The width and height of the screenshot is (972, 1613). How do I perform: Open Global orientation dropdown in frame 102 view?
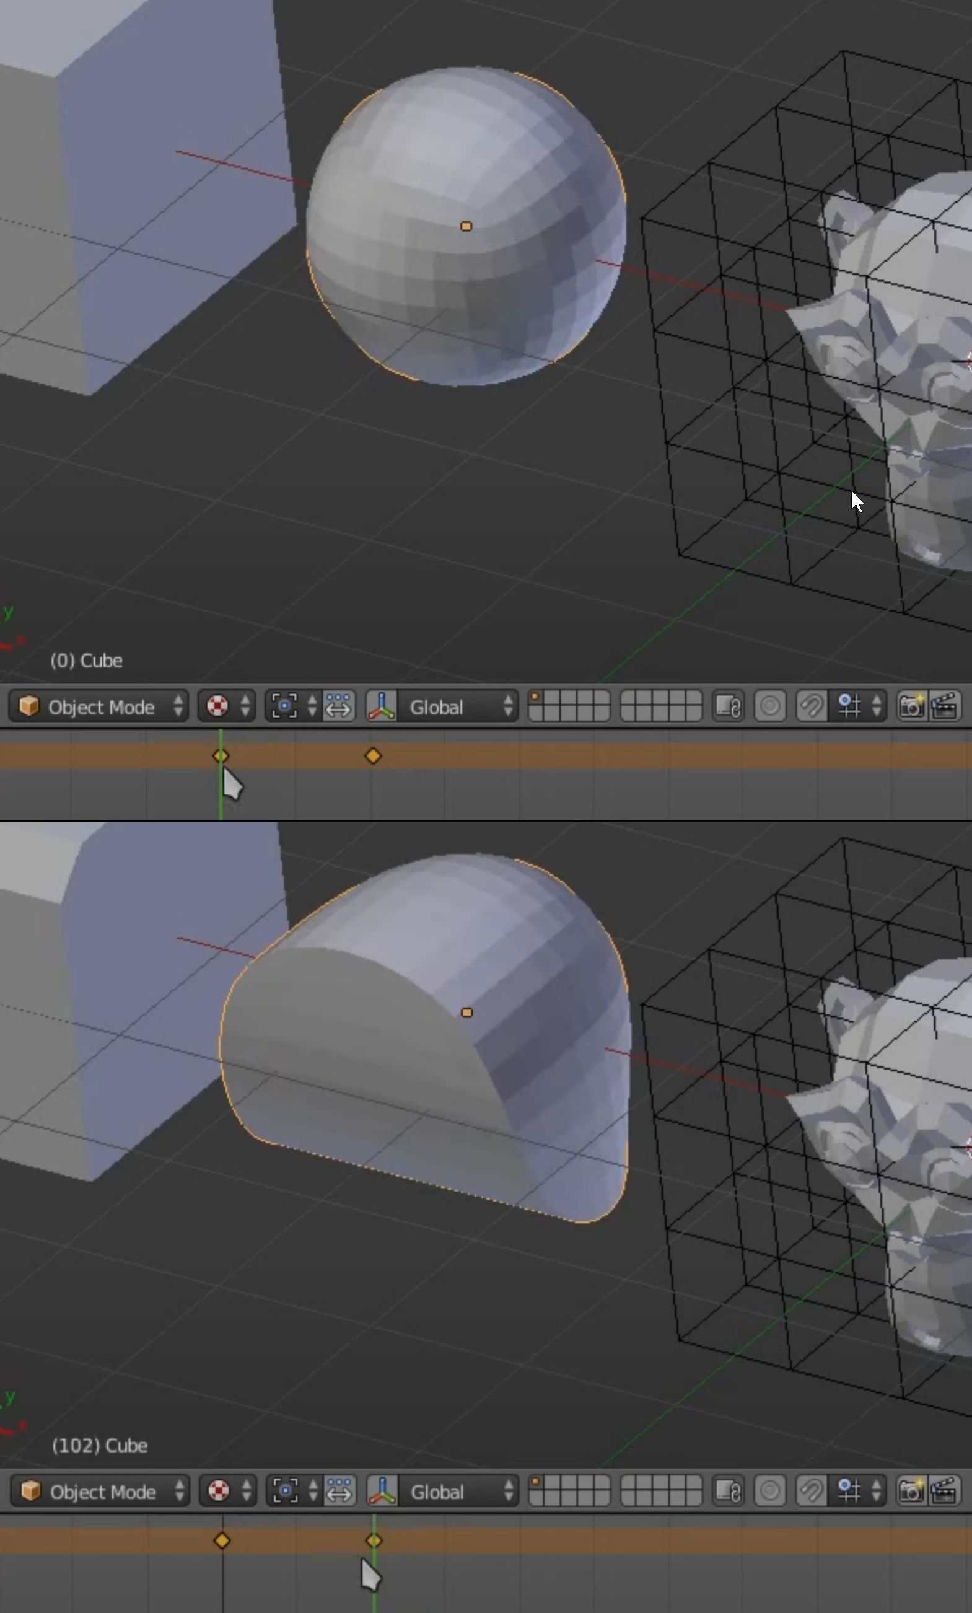point(460,1492)
